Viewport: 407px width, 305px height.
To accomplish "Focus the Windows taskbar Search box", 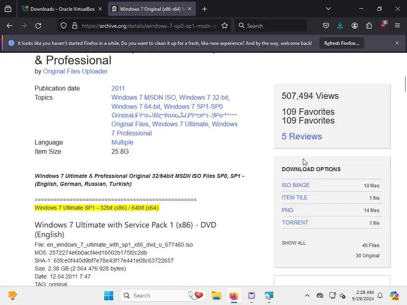I will [x=163, y=295].
